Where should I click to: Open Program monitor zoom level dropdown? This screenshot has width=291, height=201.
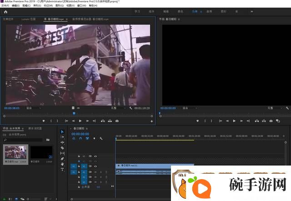[190, 108]
